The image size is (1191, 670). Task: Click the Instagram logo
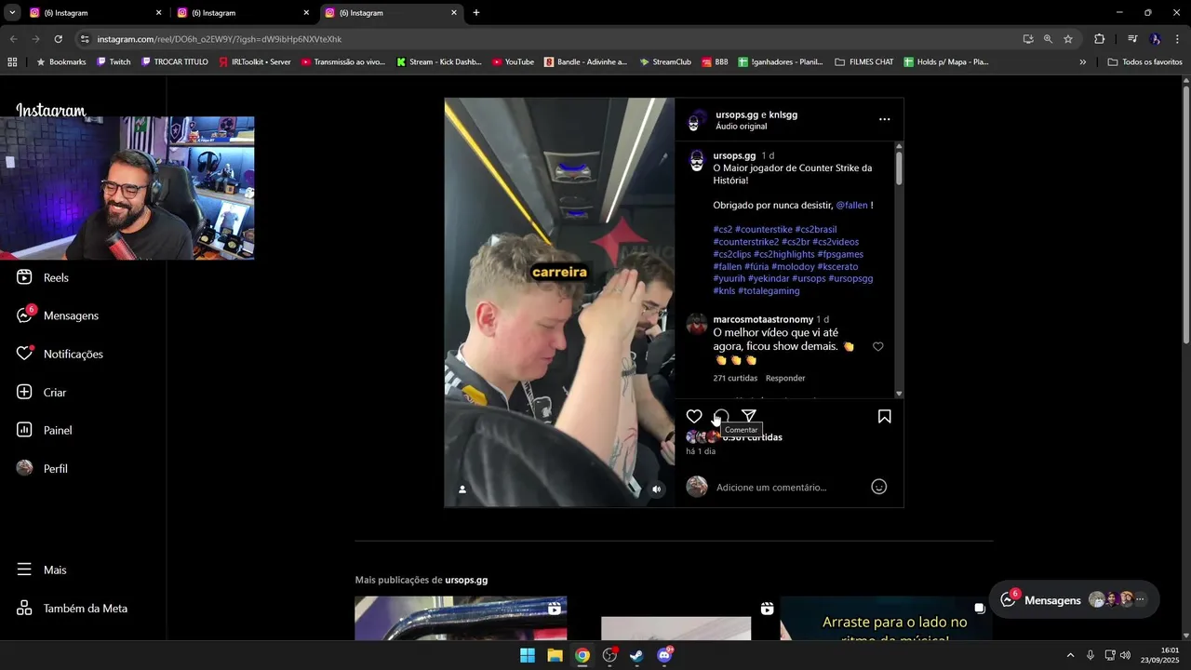50,110
